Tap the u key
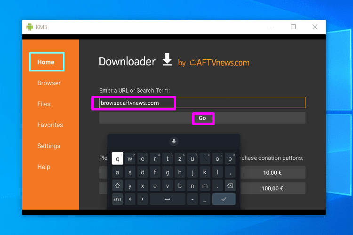353x235 pixels. pos(193,159)
